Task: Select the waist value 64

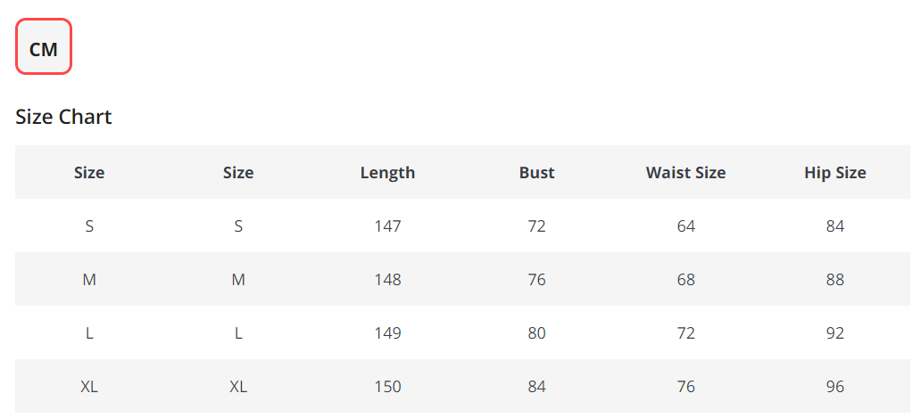Action: (686, 225)
